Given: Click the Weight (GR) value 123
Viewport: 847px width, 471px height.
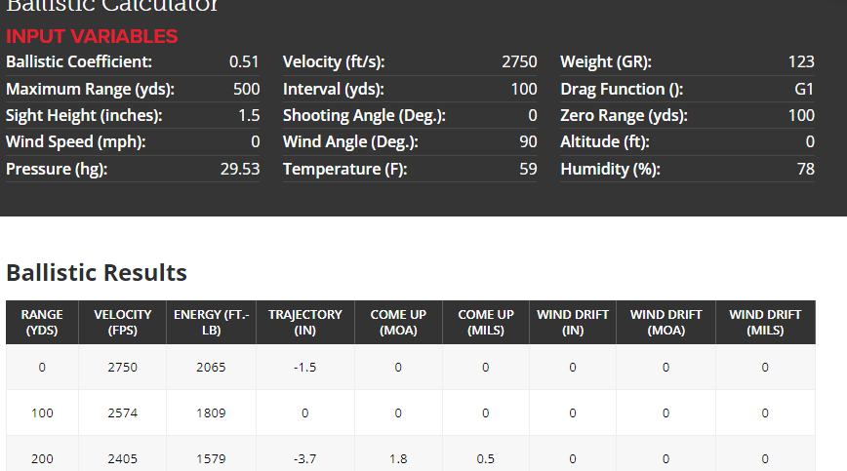Looking at the screenshot, I should (x=801, y=62).
